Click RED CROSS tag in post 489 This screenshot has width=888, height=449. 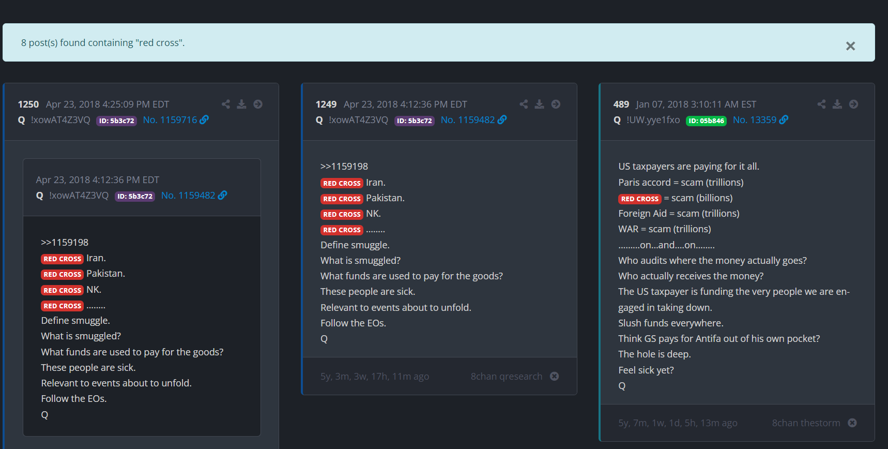click(640, 199)
